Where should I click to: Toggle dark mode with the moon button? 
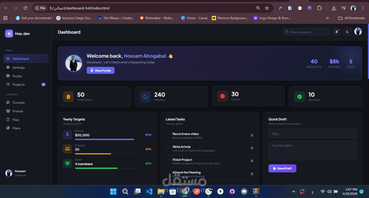[347, 32]
